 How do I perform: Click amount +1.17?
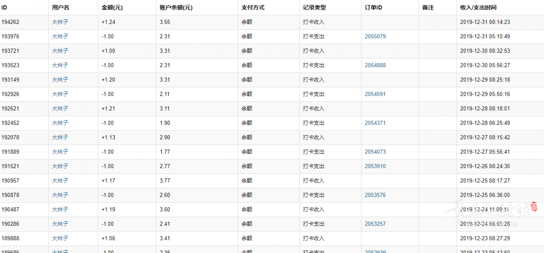(108, 181)
